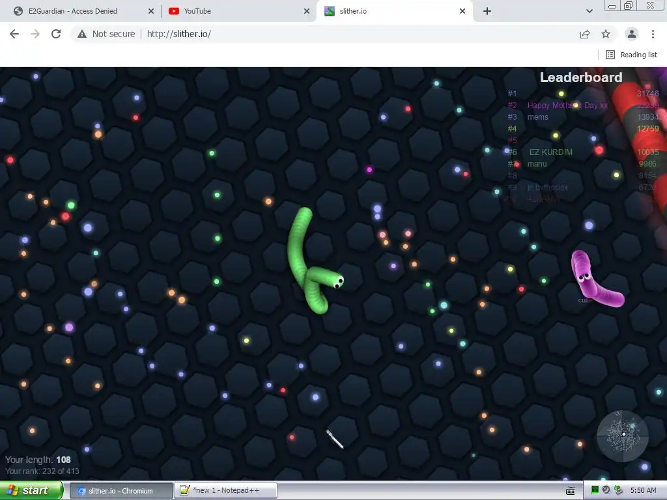Open the Reading list
The image size is (667, 500).
(x=632, y=55)
